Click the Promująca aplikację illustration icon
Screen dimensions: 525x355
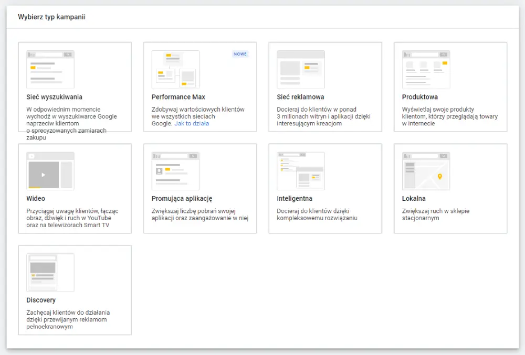[x=175, y=171]
